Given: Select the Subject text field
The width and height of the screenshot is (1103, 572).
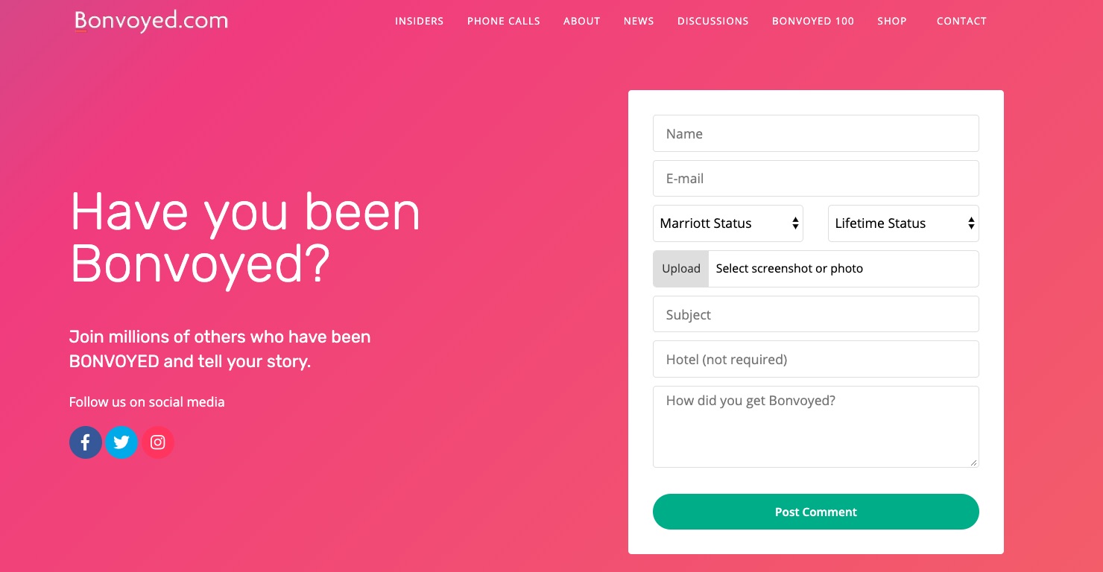Looking at the screenshot, I should click(815, 314).
